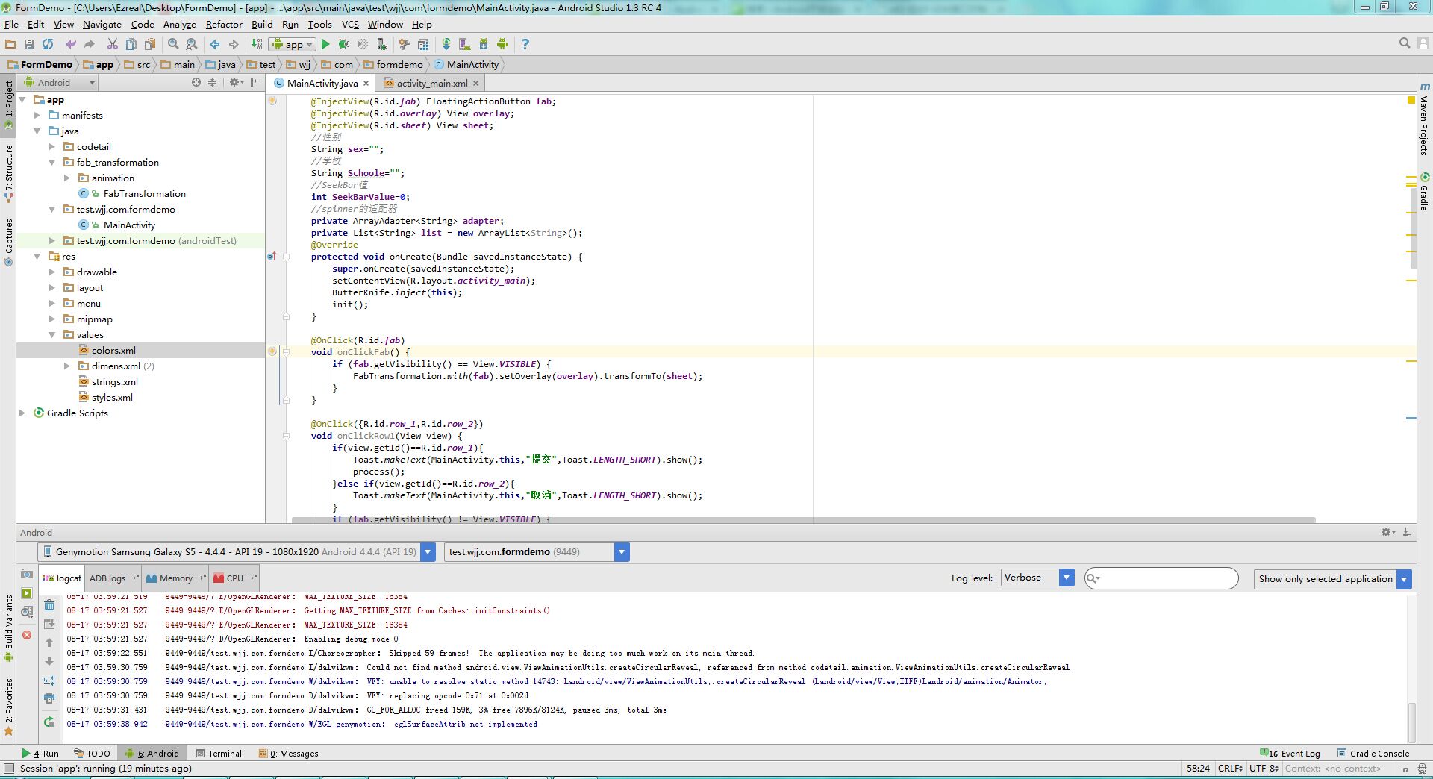Toggle the Build Variants tool window
The width and height of the screenshot is (1433, 779).
tap(8, 628)
